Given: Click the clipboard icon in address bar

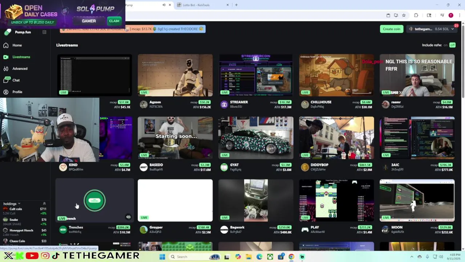Looking at the screenshot, I should [388, 15].
